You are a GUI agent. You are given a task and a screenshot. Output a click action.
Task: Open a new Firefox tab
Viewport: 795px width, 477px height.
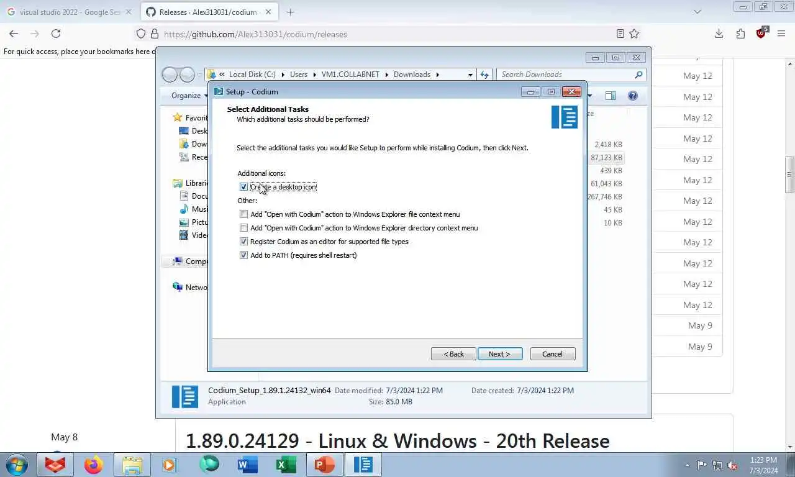point(290,12)
